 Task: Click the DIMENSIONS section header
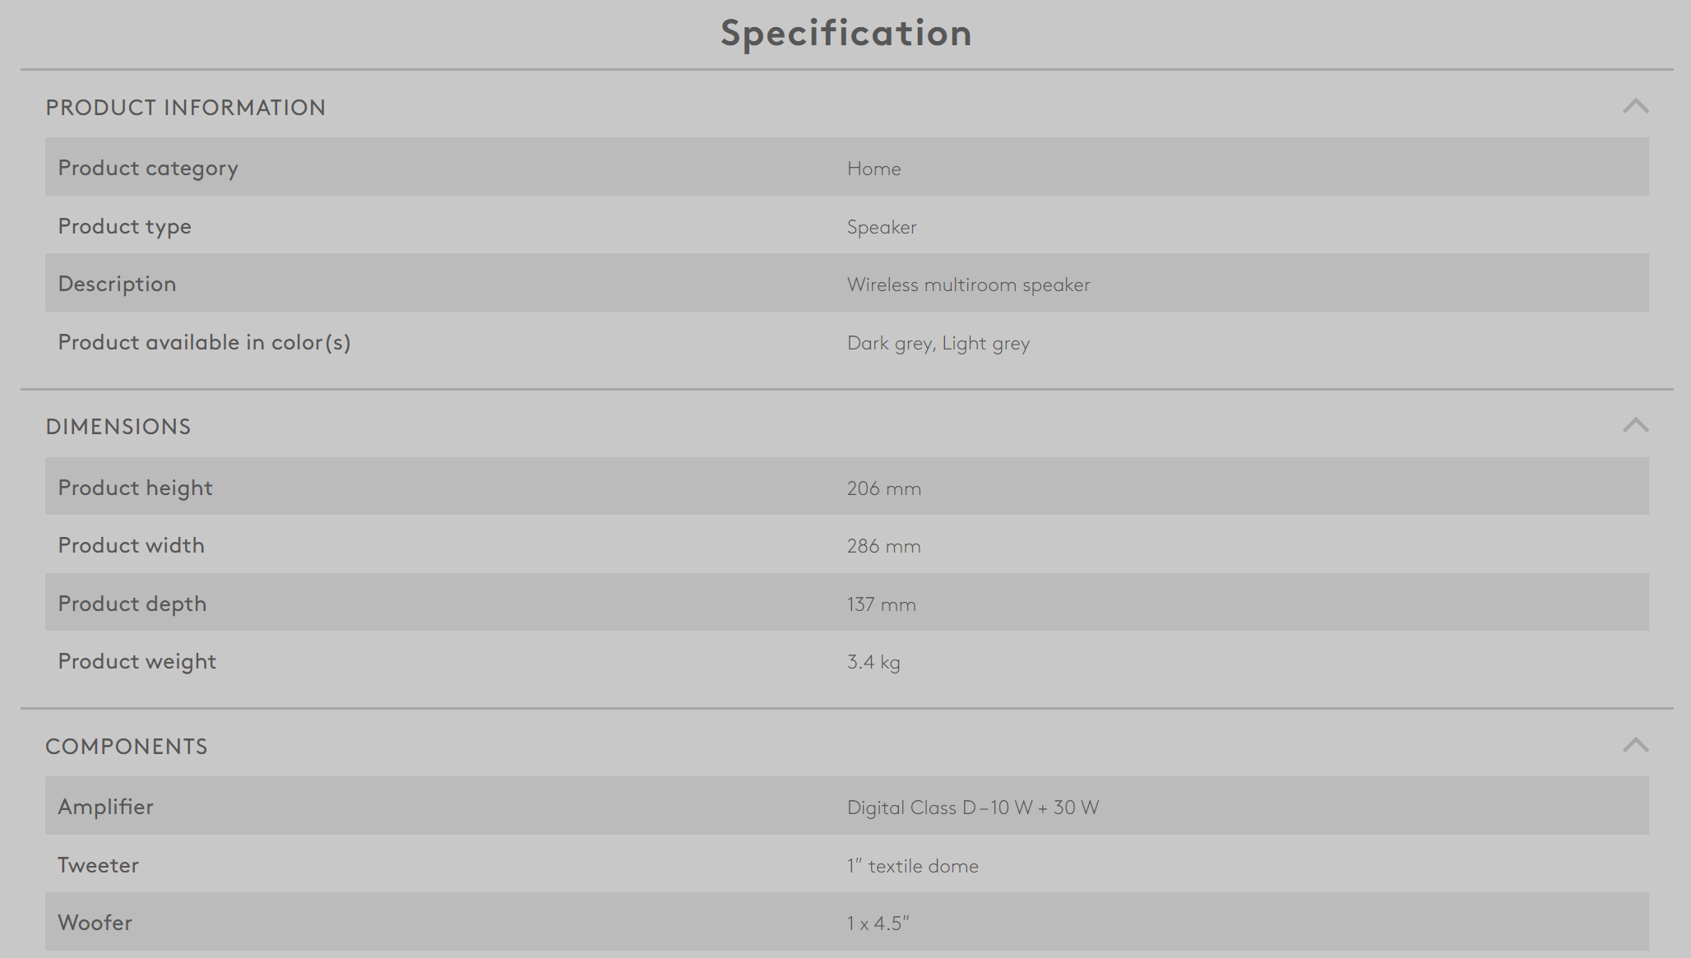(x=118, y=427)
